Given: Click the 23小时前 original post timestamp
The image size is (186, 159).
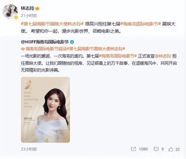Looking at the screenshot, I should coord(29,149).
